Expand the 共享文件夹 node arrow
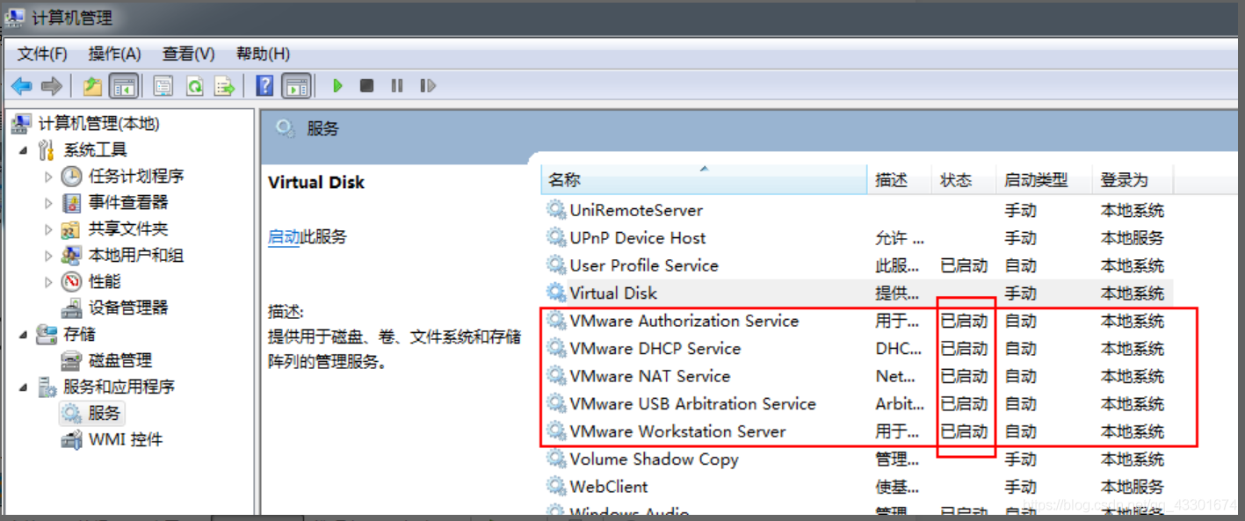This screenshot has height=521, width=1245. [x=49, y=229]
